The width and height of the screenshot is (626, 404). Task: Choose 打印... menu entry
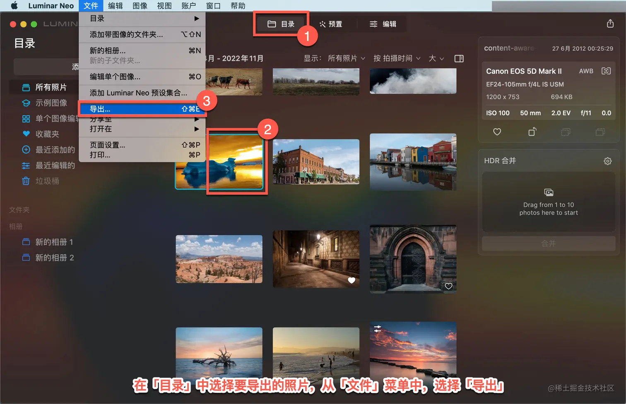[142, 155]
